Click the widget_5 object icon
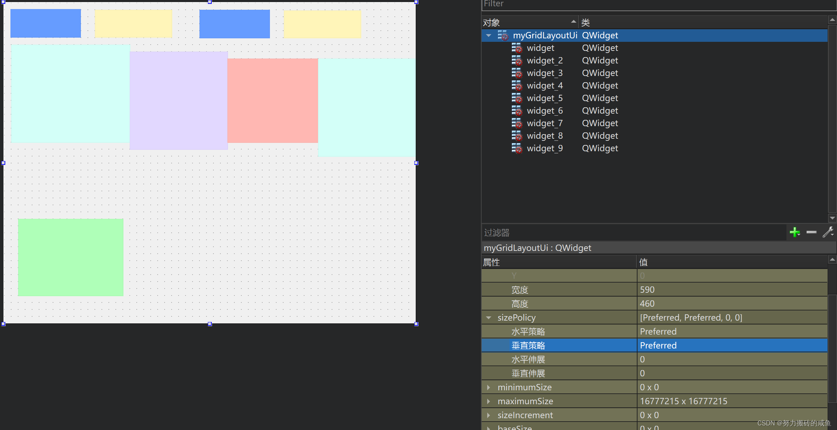 pyautogui.click(x=516, y=98)
